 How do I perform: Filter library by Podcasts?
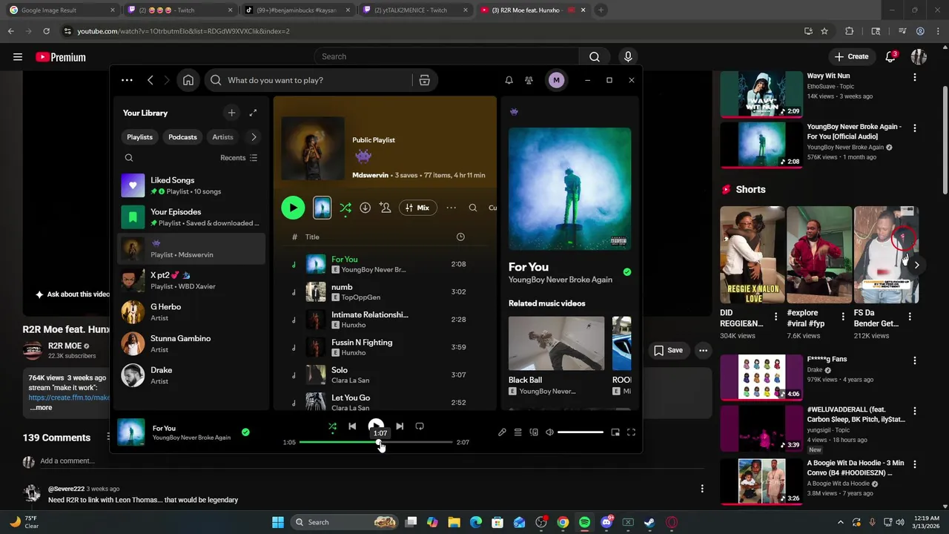[182, 137]
